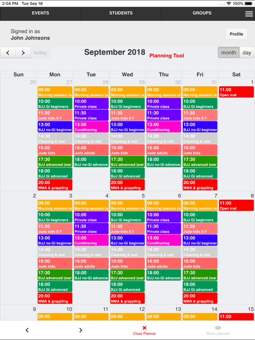Click the Profile button
The height and width of the screenshot is (340, 255).
236,34
